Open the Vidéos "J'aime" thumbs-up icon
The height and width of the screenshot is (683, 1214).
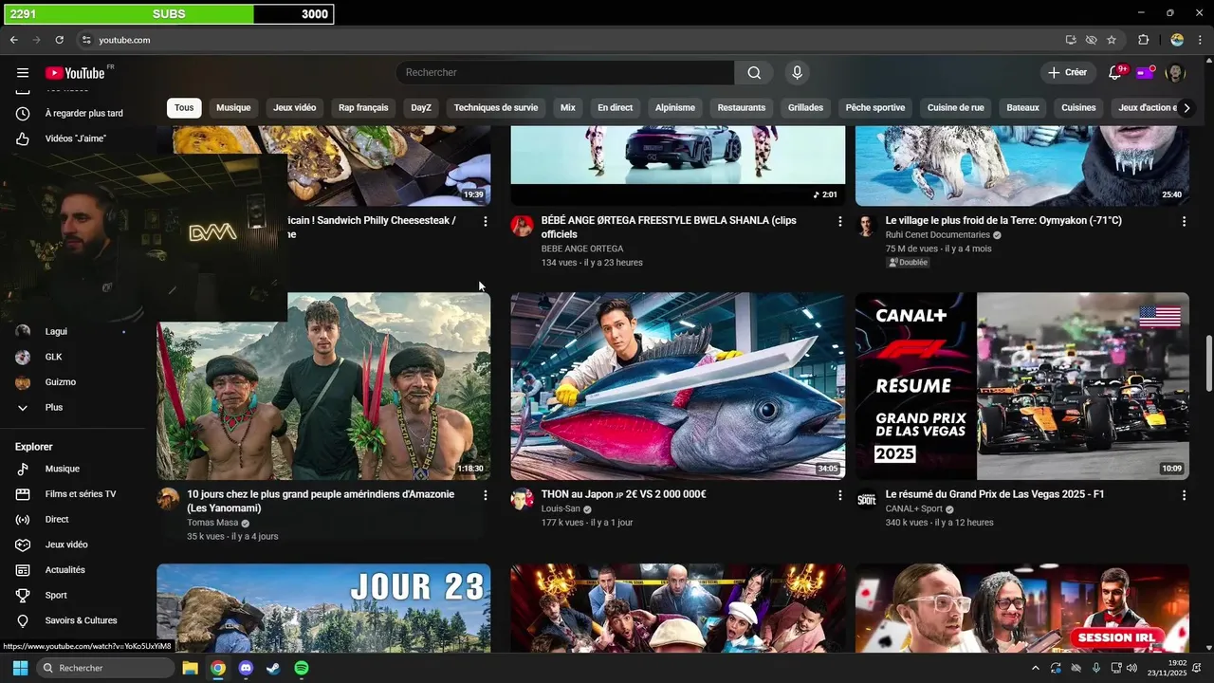(23, 138)
